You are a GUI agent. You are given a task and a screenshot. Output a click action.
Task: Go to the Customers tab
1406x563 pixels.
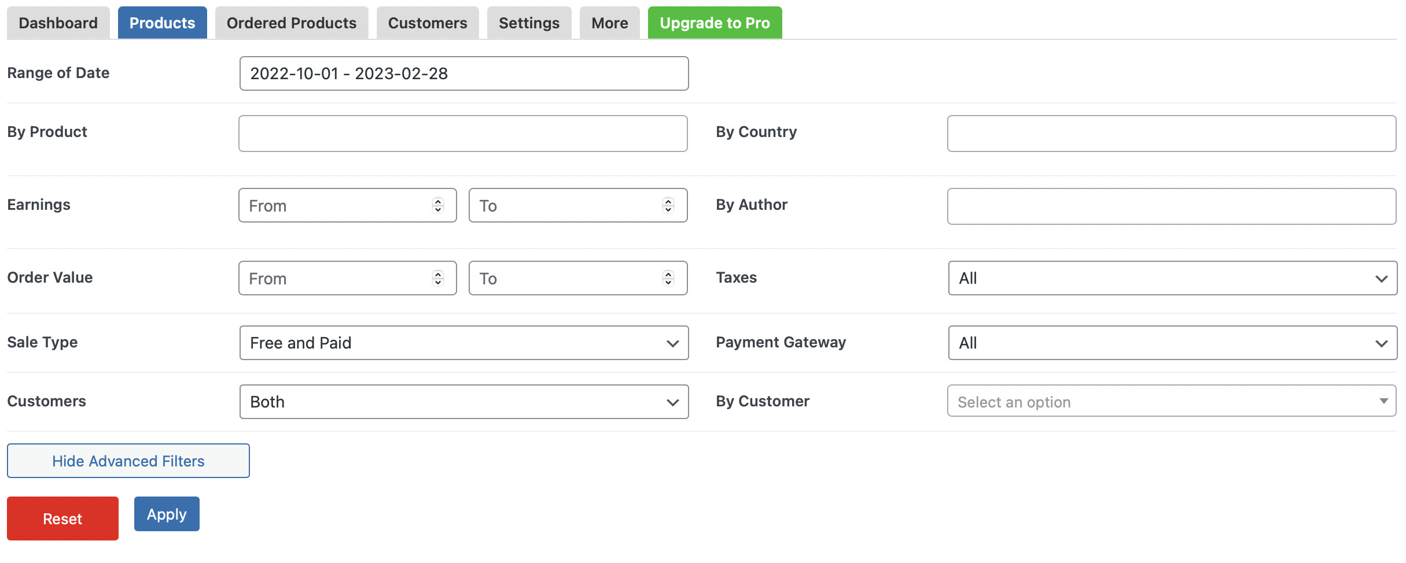tap(428, 23)
